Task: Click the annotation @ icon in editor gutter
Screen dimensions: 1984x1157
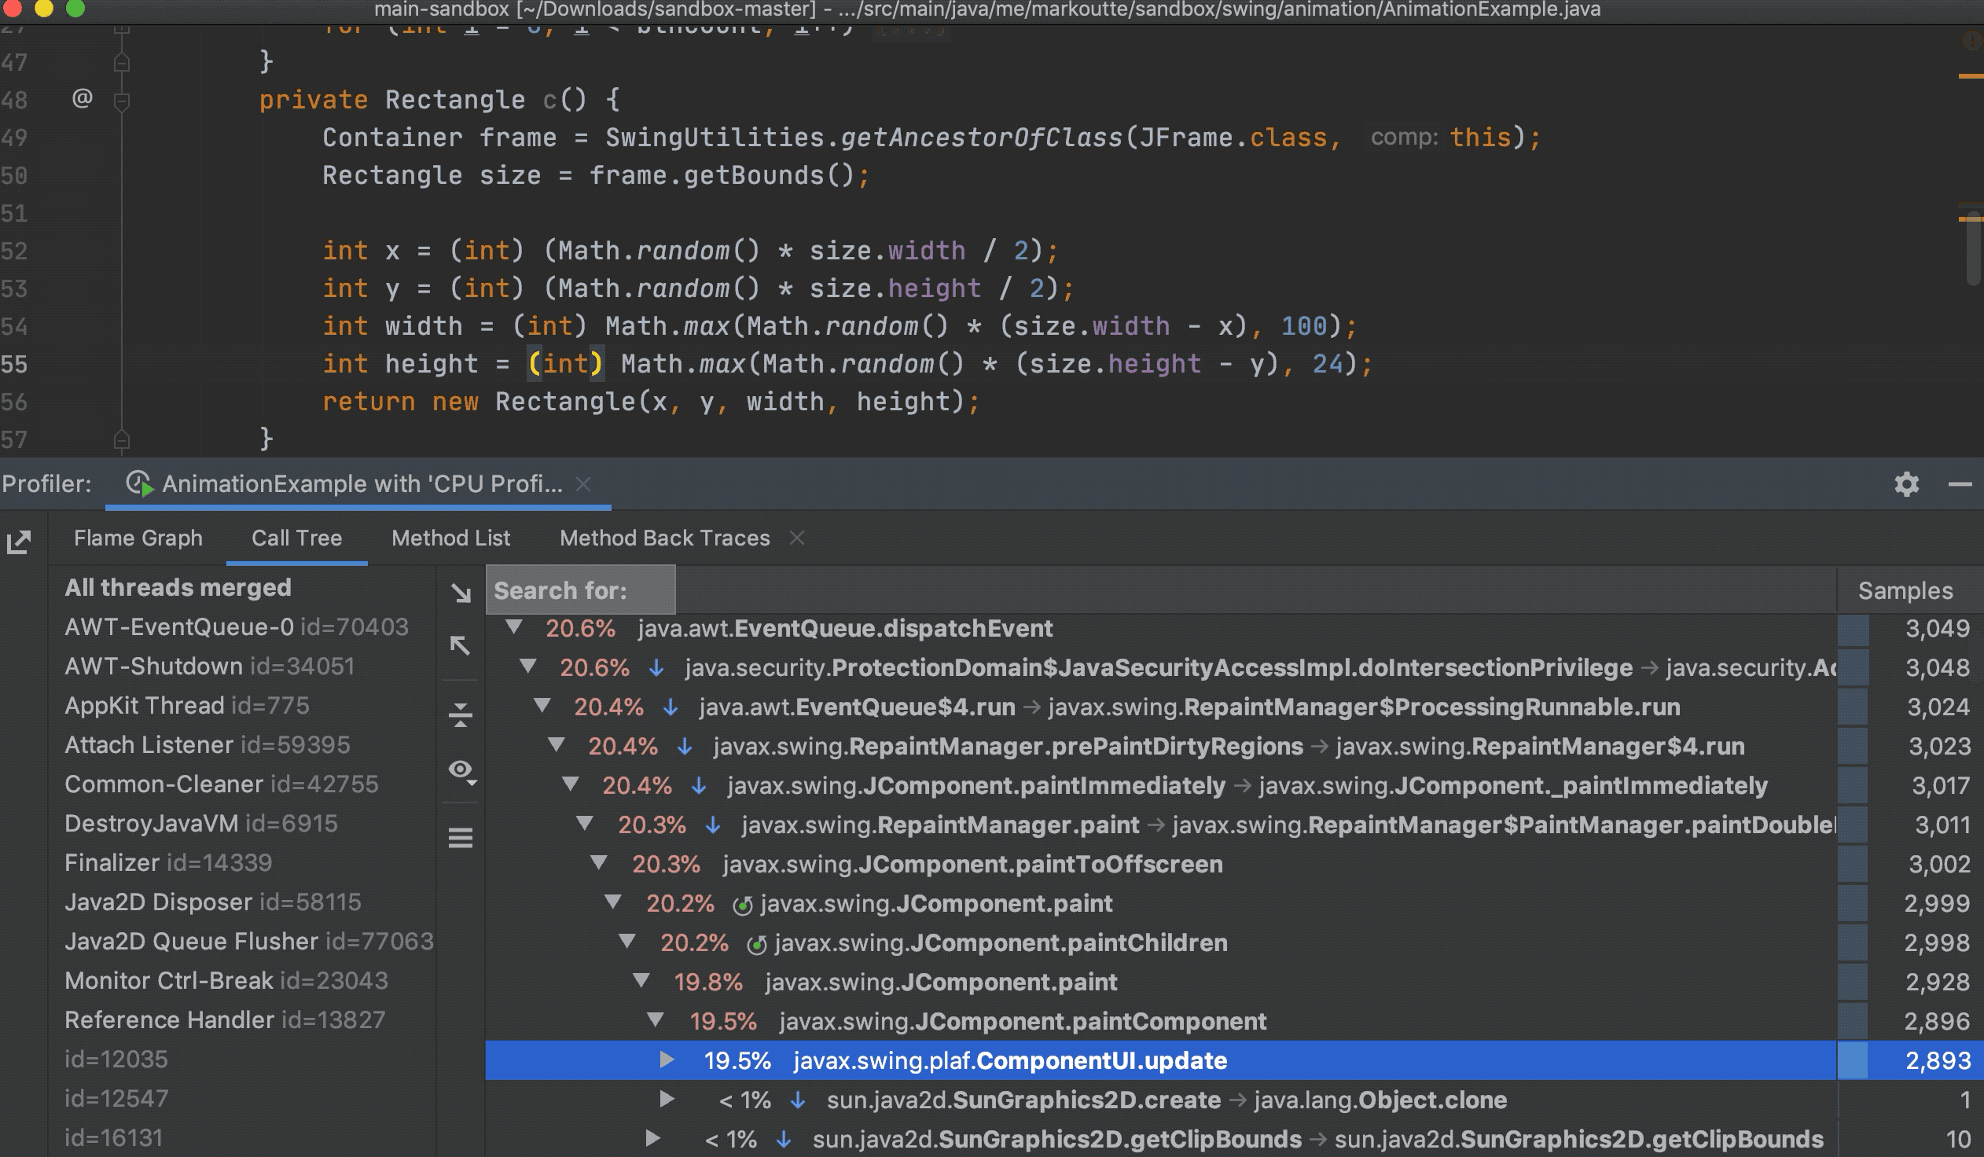Action: [x=82, y=99]
